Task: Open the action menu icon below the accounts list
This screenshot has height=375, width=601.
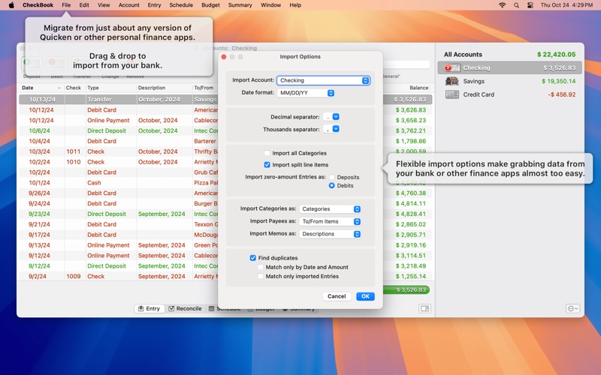Action: click(x=572, y=308)
